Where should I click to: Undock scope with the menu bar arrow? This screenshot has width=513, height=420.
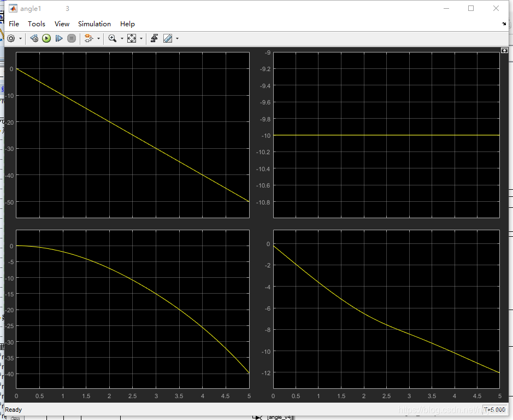(504, 24)
